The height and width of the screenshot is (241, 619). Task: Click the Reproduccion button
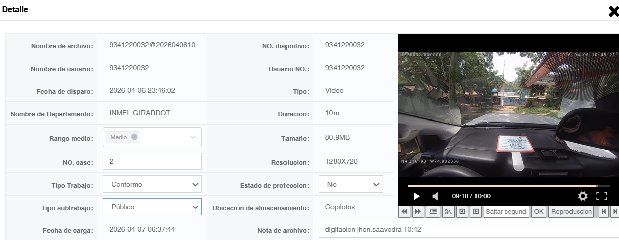572,212
